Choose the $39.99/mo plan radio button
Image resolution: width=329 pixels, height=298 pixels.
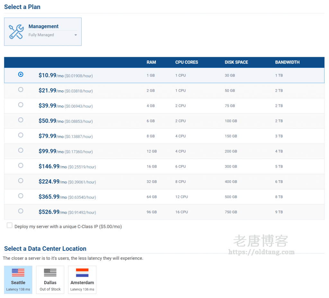tap(21, 105)
